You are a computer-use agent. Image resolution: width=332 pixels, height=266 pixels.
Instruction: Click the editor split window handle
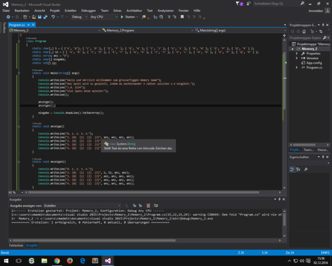[x=284, y=36]
